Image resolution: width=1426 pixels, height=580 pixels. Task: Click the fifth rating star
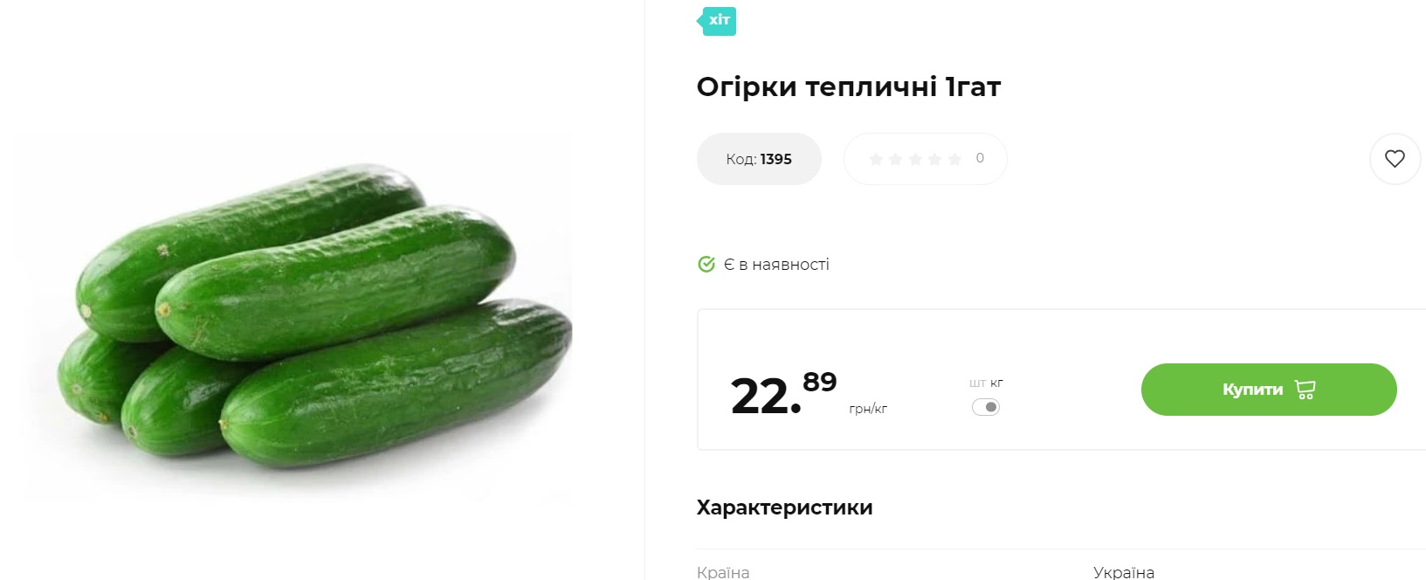point(955,158)
